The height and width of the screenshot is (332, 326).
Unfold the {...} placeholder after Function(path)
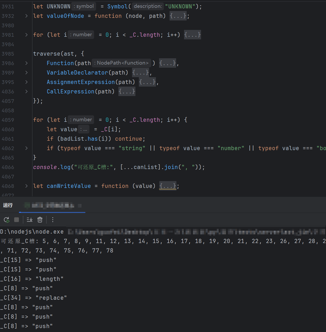coord(167,63)
